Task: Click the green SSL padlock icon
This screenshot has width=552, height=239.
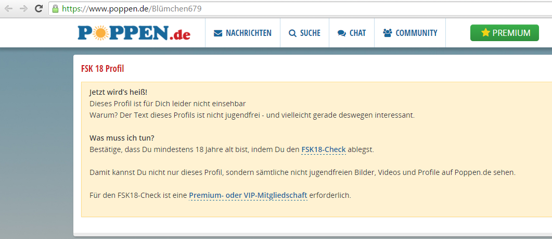Action: point(55,9)
